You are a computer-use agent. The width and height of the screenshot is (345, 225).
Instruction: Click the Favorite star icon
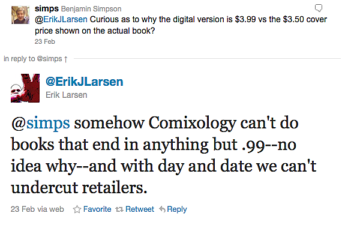point(77,209)
